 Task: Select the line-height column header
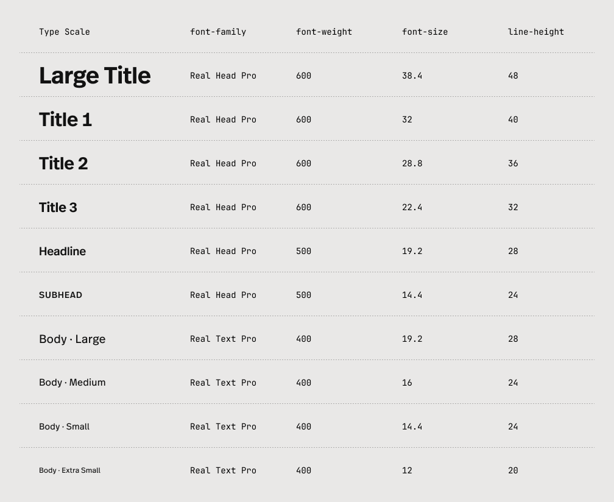536,32
